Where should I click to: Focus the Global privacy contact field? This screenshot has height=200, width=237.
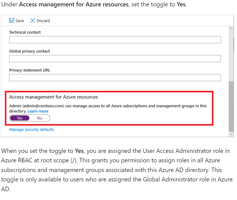(x=115, y=59)
